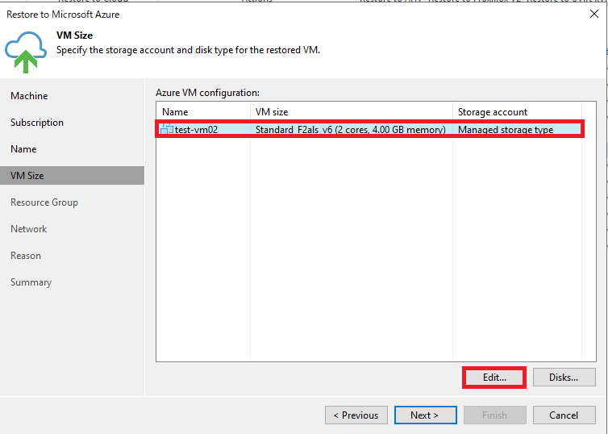
Task: Click the storage account description text
Action: coord(188,50)
